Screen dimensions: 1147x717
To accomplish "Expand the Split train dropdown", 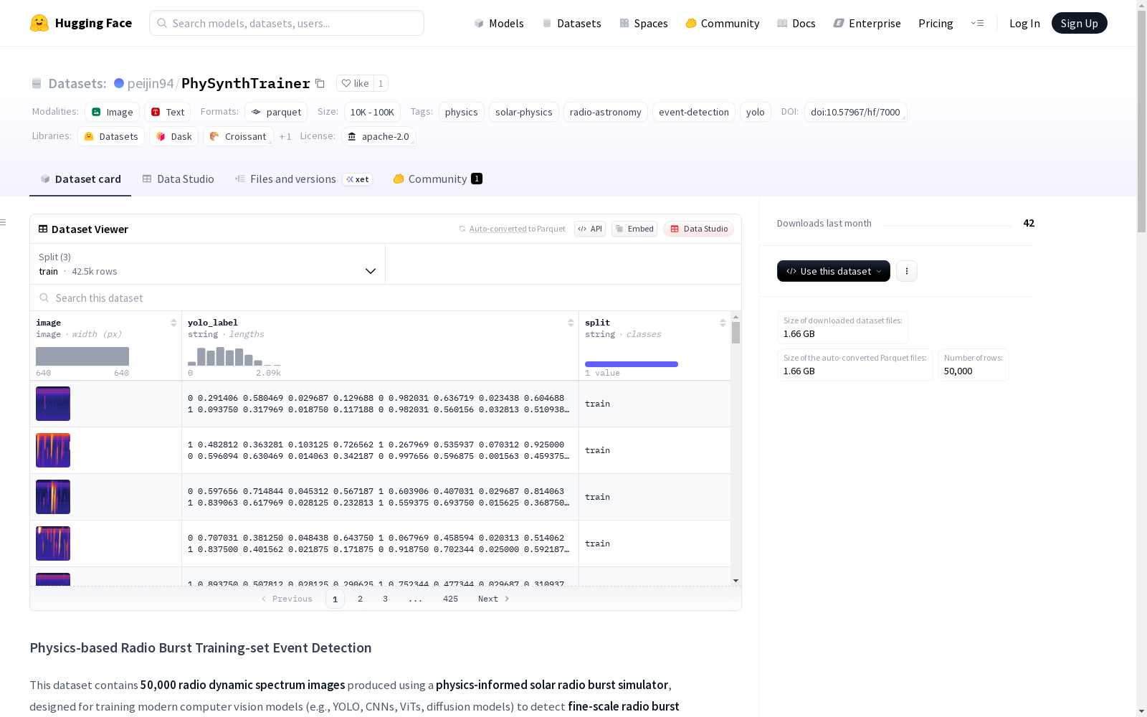I will point(207,264).
